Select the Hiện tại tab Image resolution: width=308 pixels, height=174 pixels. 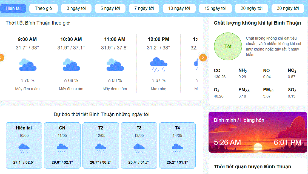pyautogui.click(x=13, y=8)
